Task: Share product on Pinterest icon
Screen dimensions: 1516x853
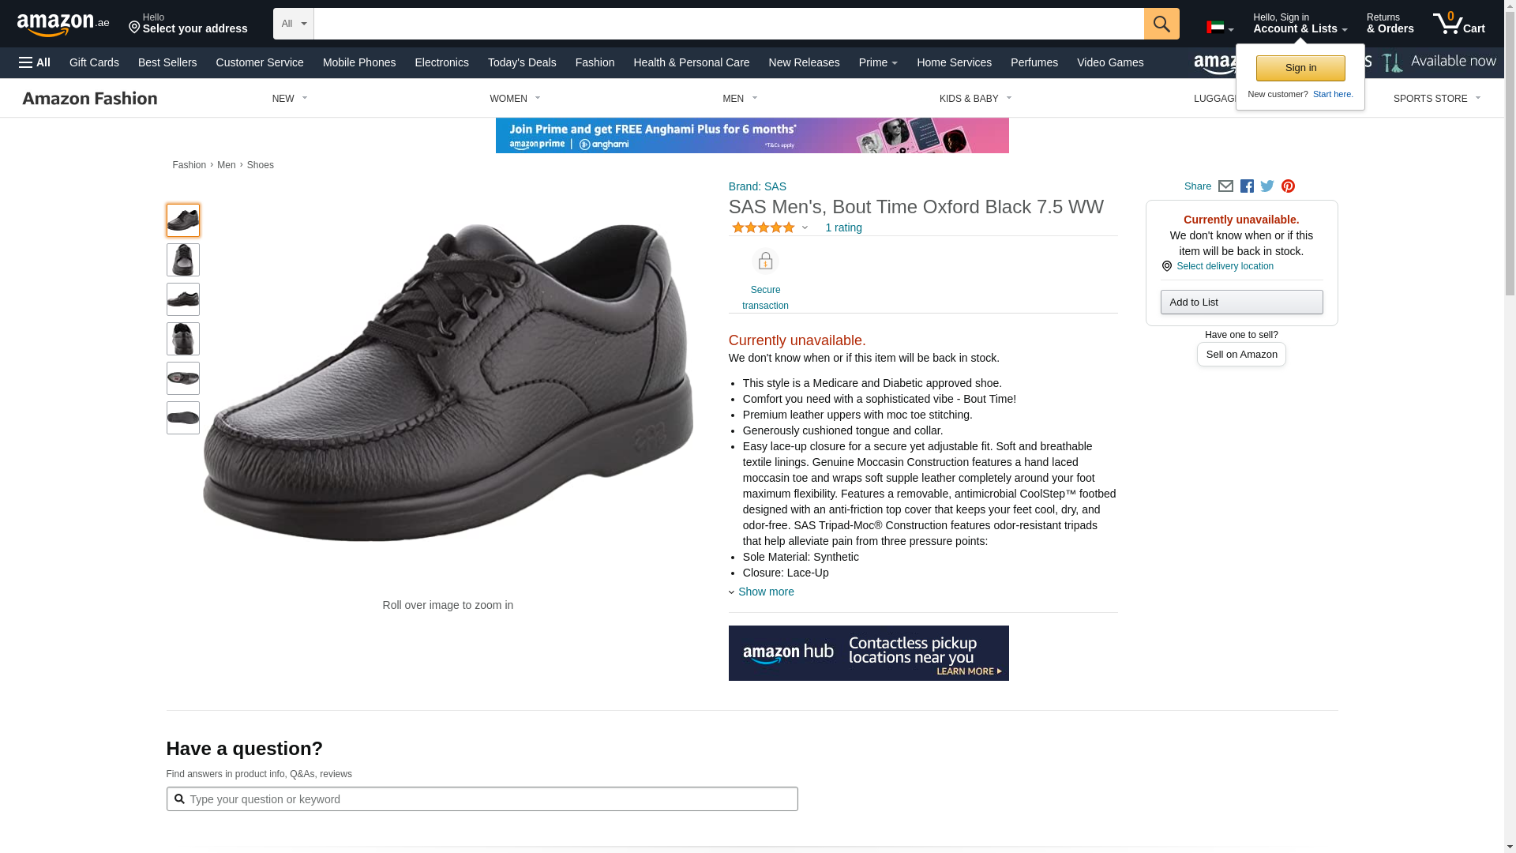Action: click(1288, 186)
